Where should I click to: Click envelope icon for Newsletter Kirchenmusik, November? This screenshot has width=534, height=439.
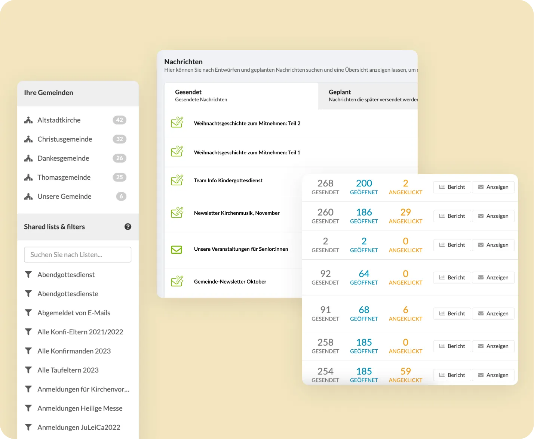coord(177,213)
